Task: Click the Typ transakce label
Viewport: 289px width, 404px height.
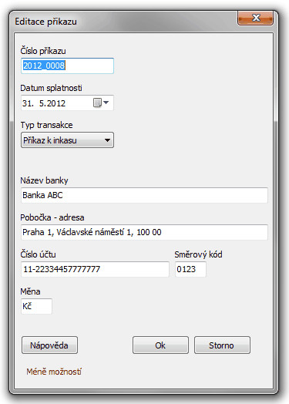Action: click(x=46, y=125)
